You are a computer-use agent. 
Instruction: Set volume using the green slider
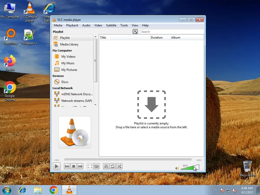tap(190, 168)
